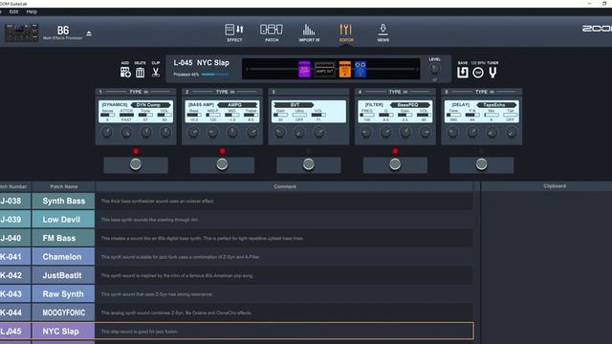This screenshot has width=612, height=344.
Task: Turn the Tail knob on TapeEcho
Action: point(511,132)
